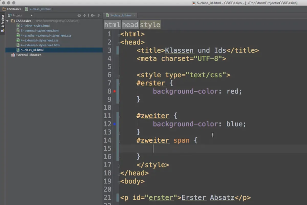Select 4-another-external-stylesheet.css file
The height and width of the screenshot is (205, 307).
coord(46,35)
